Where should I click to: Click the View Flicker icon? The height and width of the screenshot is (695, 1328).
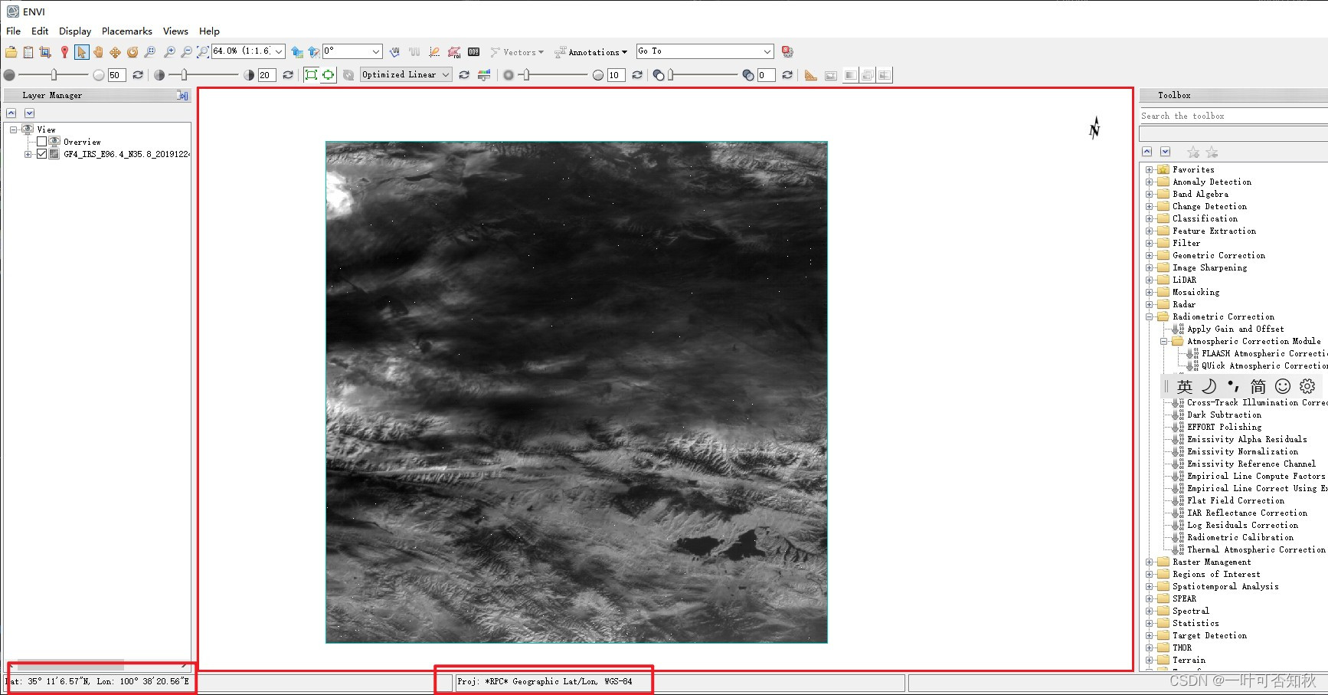(x=868, y=75)
